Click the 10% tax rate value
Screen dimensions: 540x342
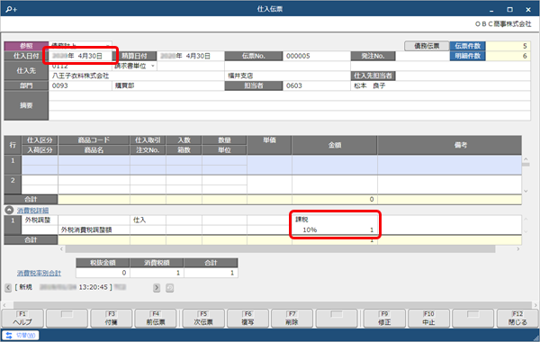click(x=310, y=229)
